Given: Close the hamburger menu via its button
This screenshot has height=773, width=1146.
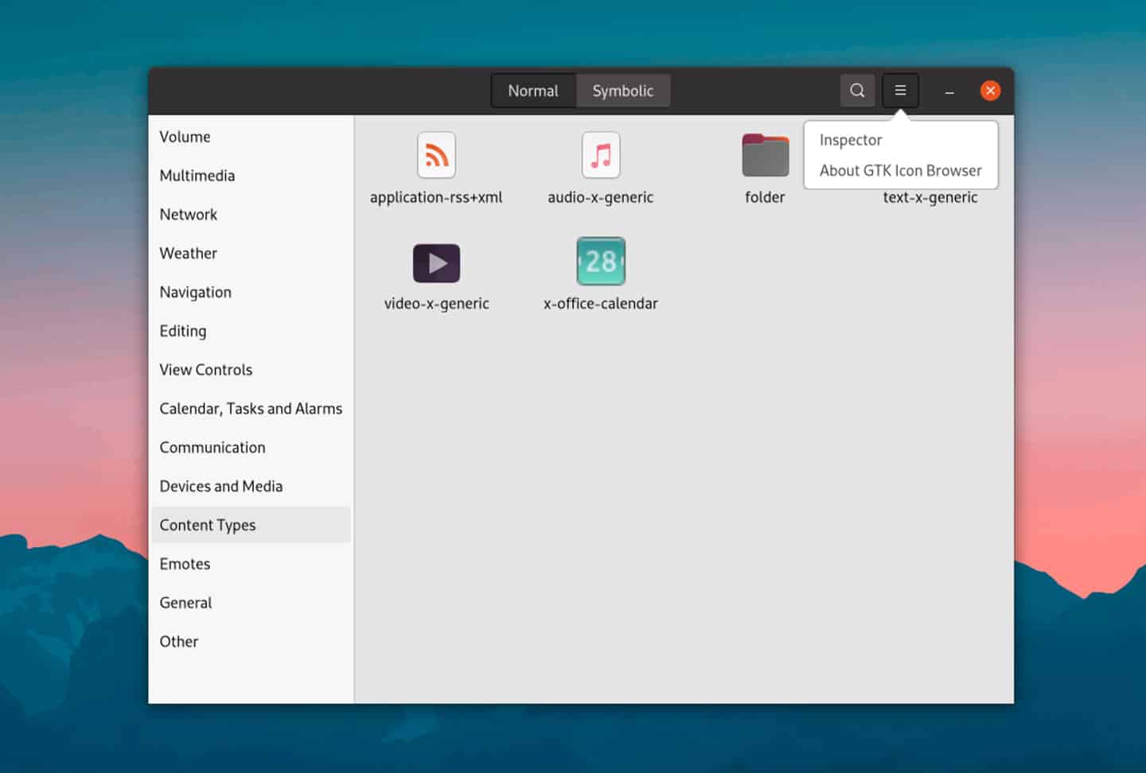Looking at the screenshot, I should click(x=900, y=91).
